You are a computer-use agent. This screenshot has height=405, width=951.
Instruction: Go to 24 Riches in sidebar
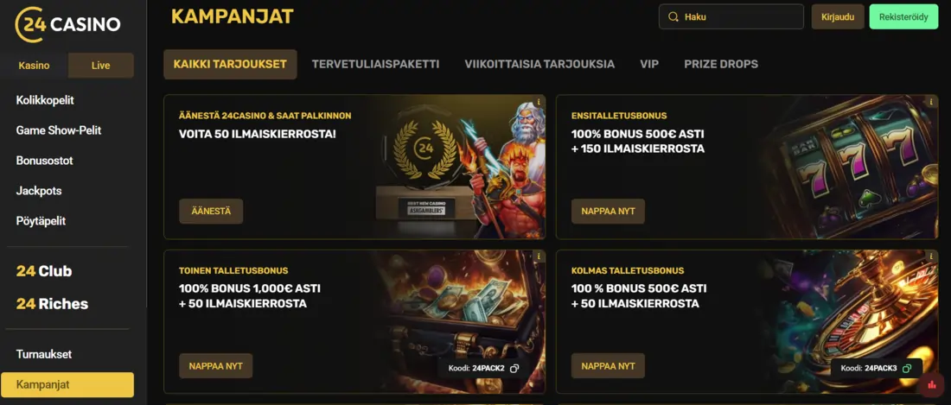coord(52,304)
